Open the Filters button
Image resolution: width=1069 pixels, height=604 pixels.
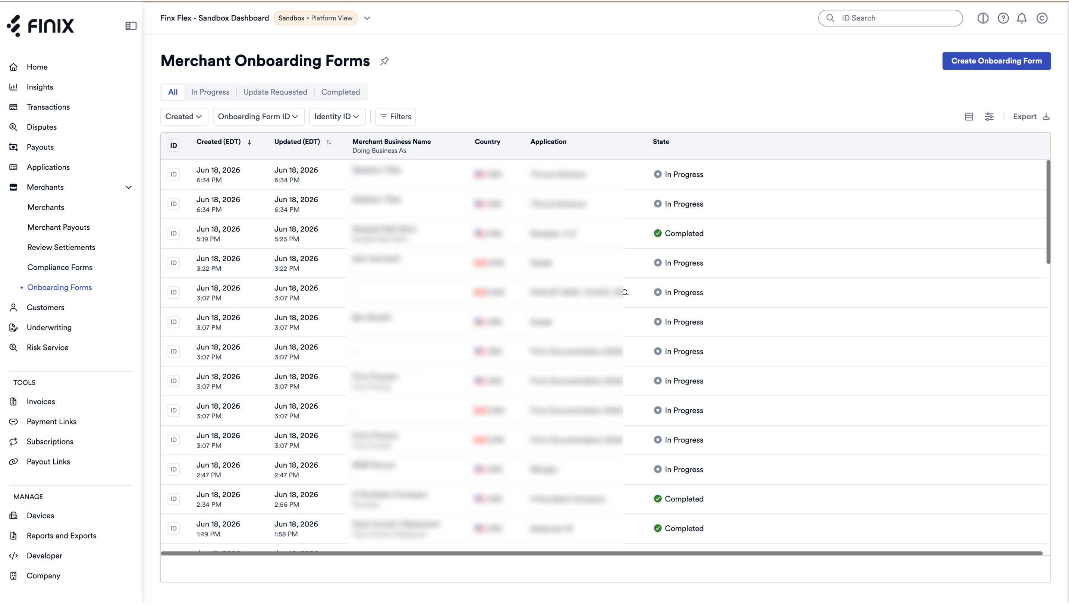click(x=396, y=117)
